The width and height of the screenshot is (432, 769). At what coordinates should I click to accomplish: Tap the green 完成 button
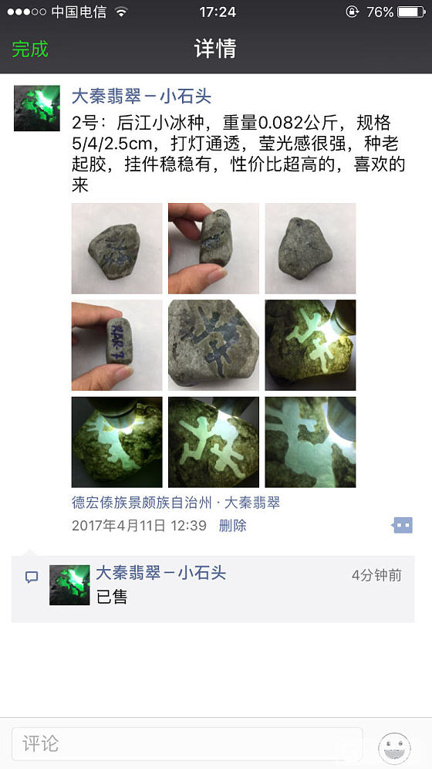pos(30,49)
